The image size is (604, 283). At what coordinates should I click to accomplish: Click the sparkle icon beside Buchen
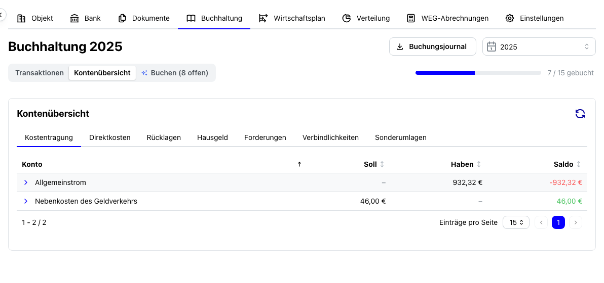coord(144,73)
